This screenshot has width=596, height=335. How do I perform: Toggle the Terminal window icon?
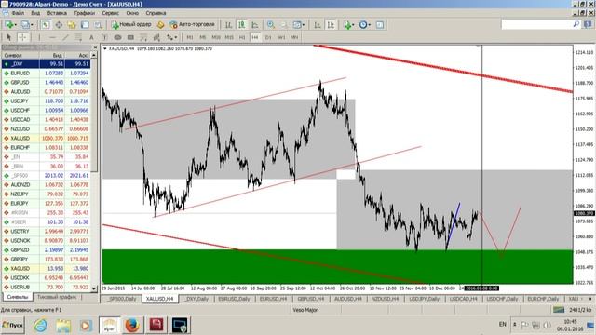pyautogui.click(x=85, y=25)
